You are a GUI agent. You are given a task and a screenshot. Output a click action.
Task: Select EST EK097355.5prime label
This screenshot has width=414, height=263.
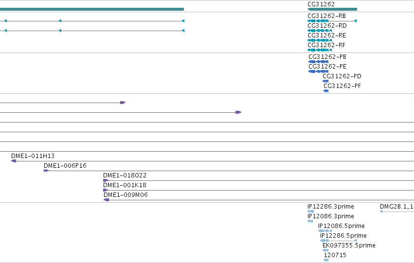pyautogui.click(x=349, y=245)
